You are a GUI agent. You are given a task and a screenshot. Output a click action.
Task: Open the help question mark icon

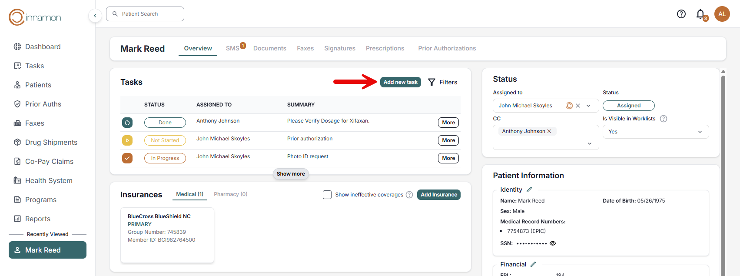681,14
